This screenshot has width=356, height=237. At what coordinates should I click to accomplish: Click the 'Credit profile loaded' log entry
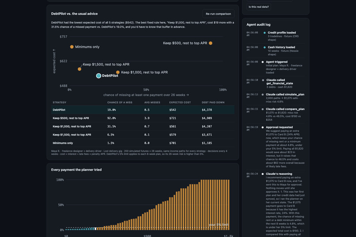click(x=276, y=36)
